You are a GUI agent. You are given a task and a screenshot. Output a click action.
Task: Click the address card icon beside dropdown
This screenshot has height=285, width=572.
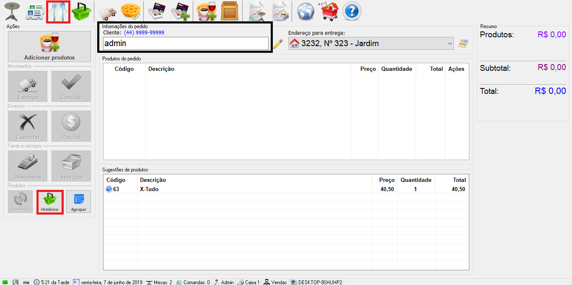click(x=463, y=43)
